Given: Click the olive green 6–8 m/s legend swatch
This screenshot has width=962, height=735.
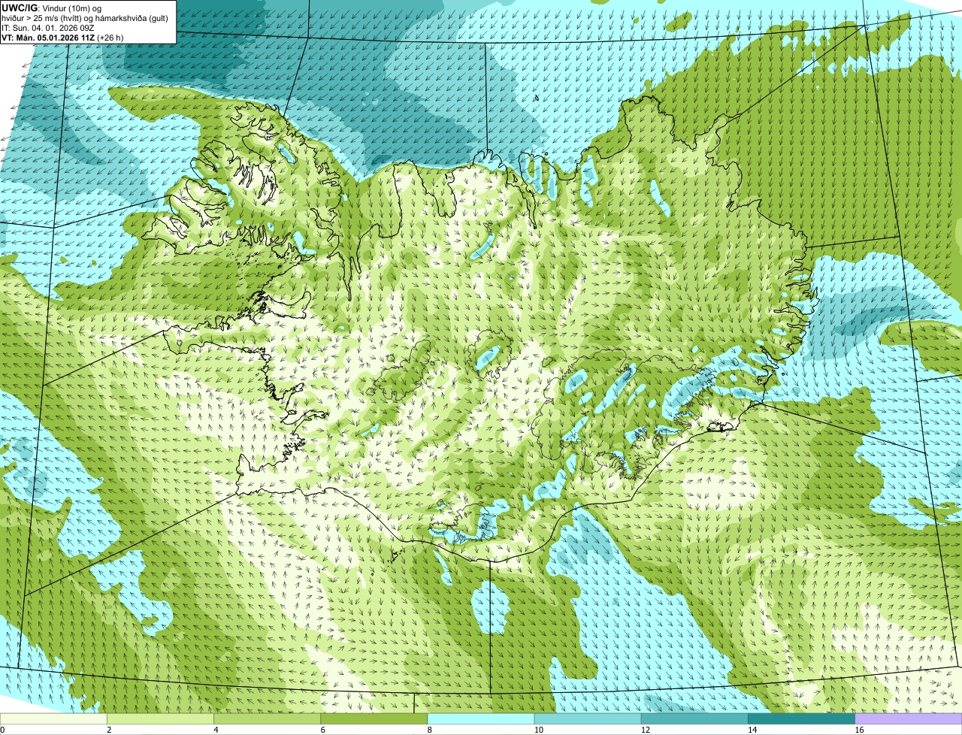Looking at the screenshot, I should (374, 718).
